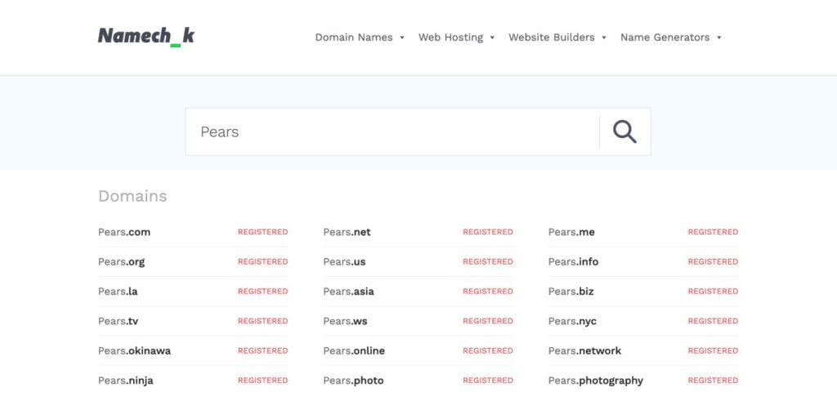This screenshot has width=837, height=401.
Task: Select the Pears.org domain listing
Action: coord(122,262)
